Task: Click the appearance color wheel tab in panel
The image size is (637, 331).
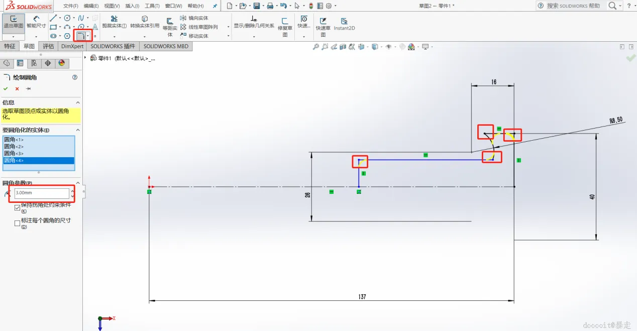Action: (62, 63)
